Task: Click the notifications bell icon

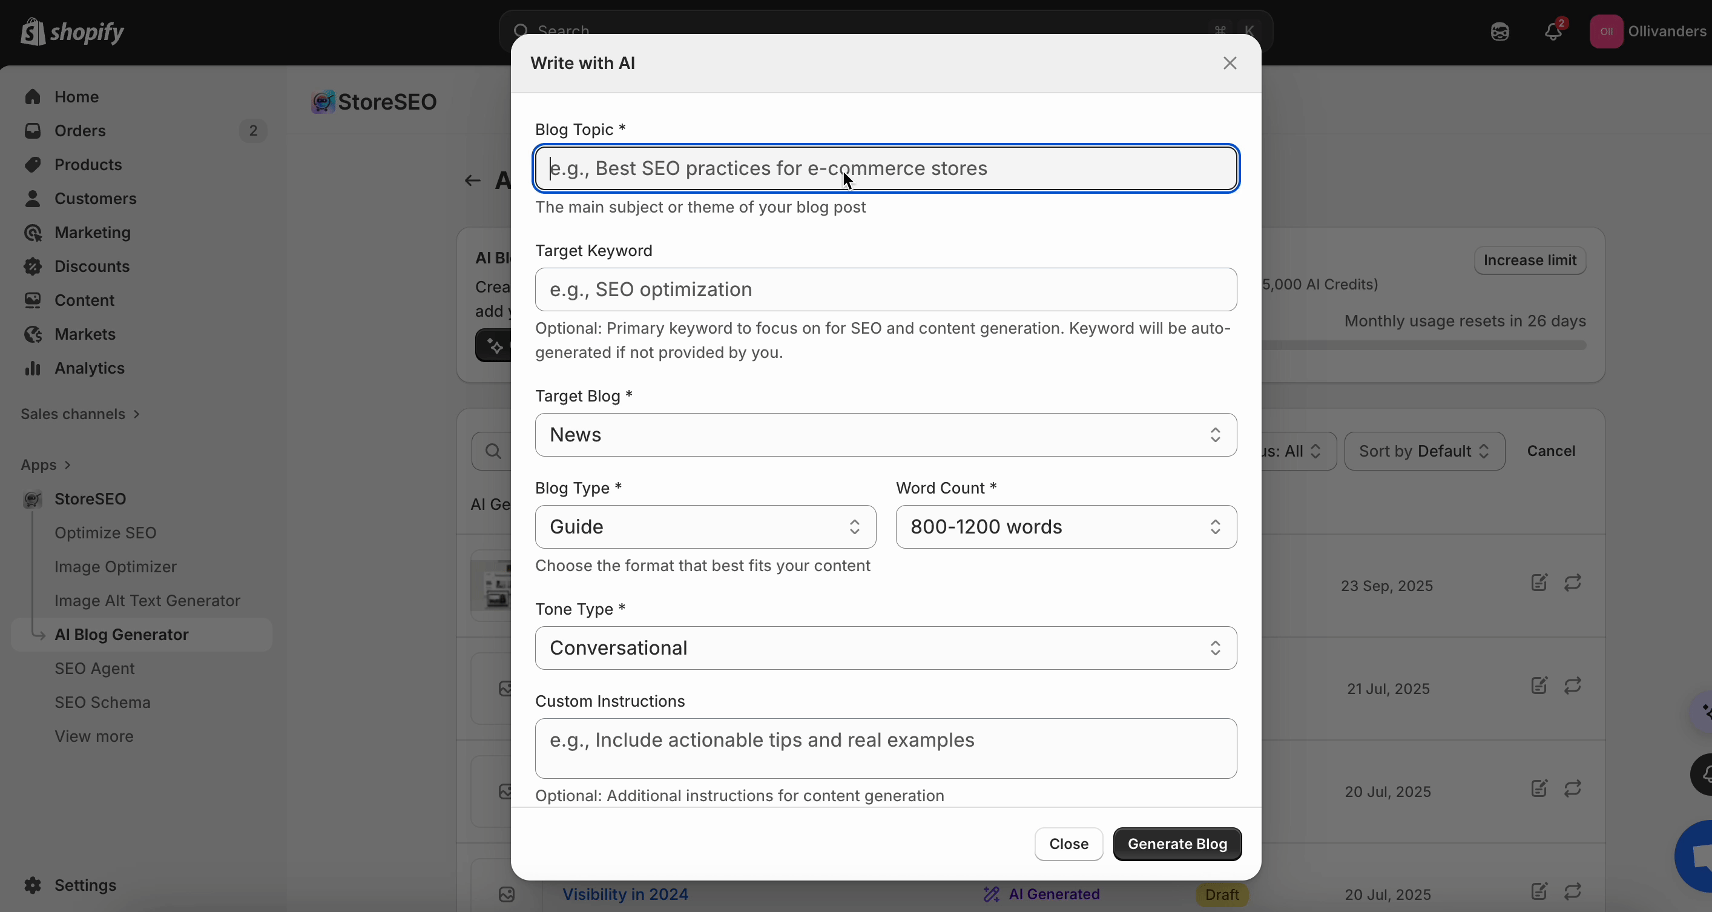Action: pos(1553,31)
